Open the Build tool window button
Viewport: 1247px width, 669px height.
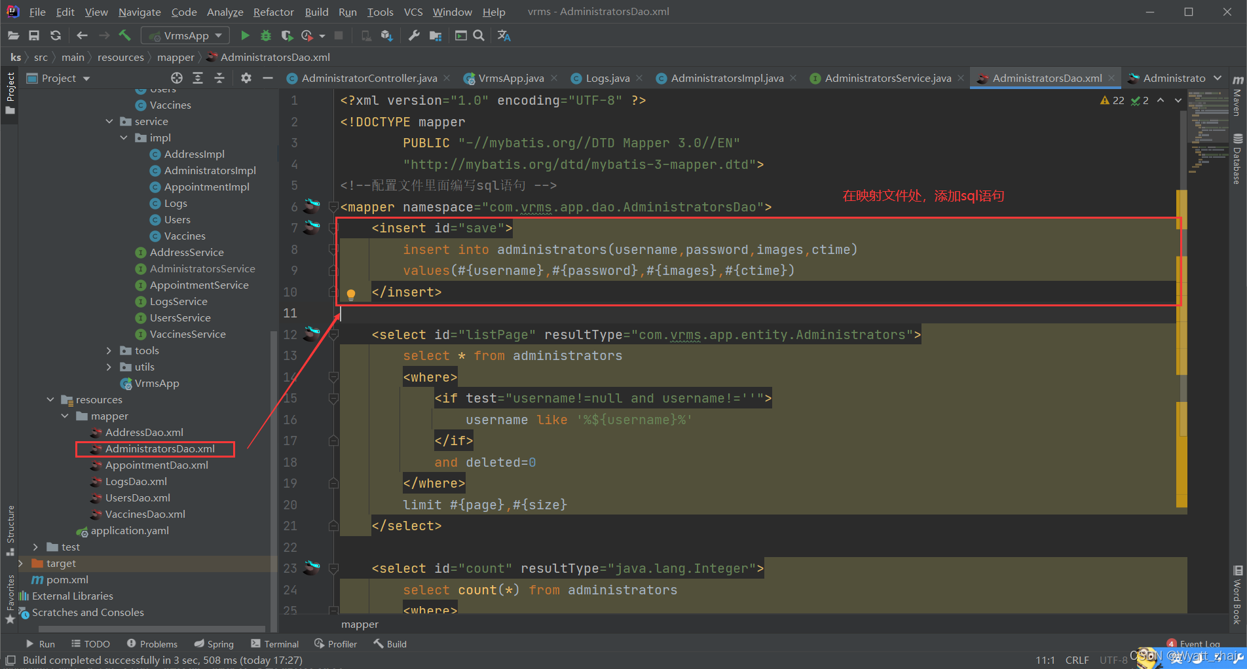pyautogui.click(x=390, y=644)
